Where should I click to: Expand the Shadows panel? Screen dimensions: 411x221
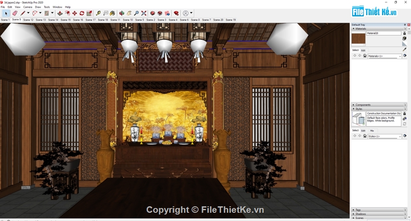(x=353, y=214)
